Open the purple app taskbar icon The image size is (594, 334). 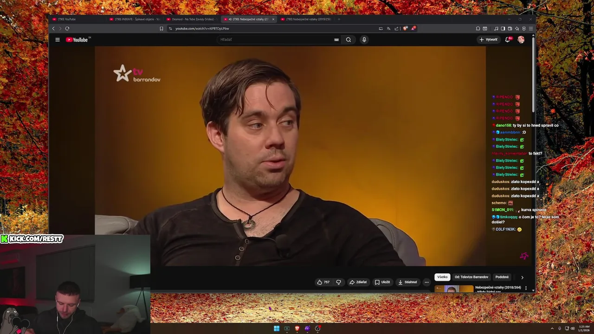(x=307, y=328)
